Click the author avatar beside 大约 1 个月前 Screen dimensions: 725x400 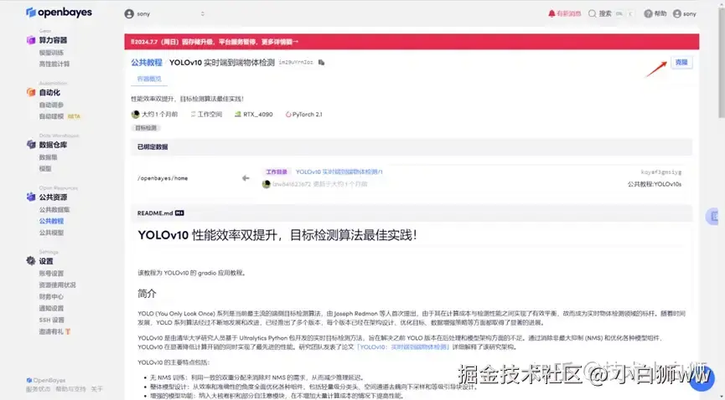(136, 114)
